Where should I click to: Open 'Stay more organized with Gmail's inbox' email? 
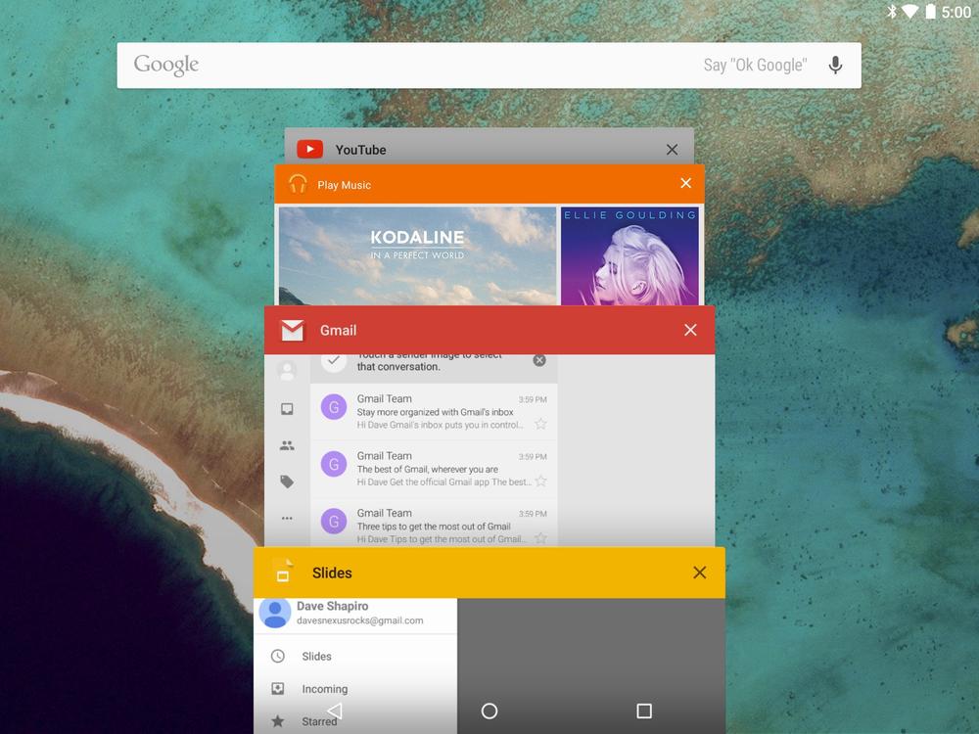coord(434,412)
